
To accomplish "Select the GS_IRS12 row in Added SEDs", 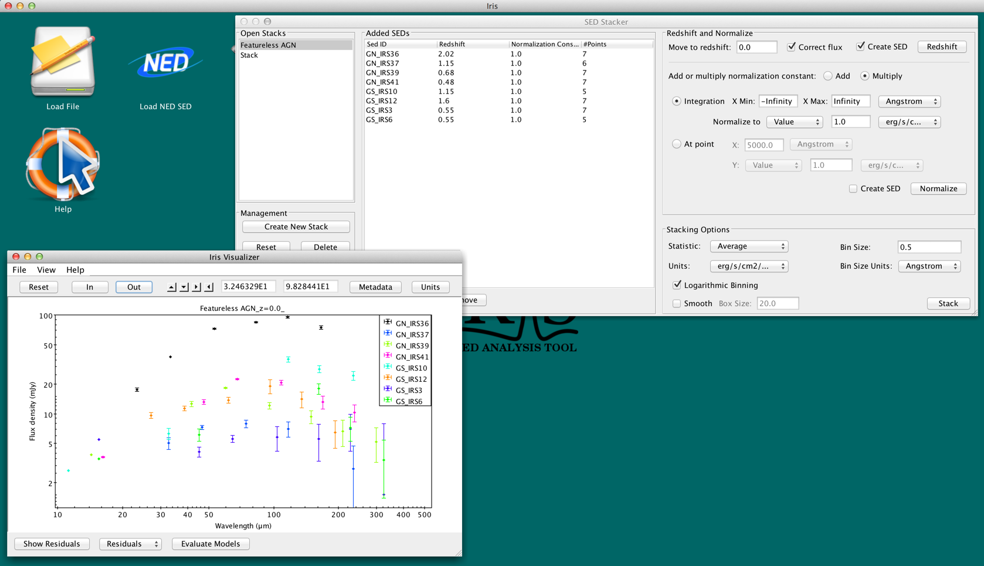I will (508, 101).
